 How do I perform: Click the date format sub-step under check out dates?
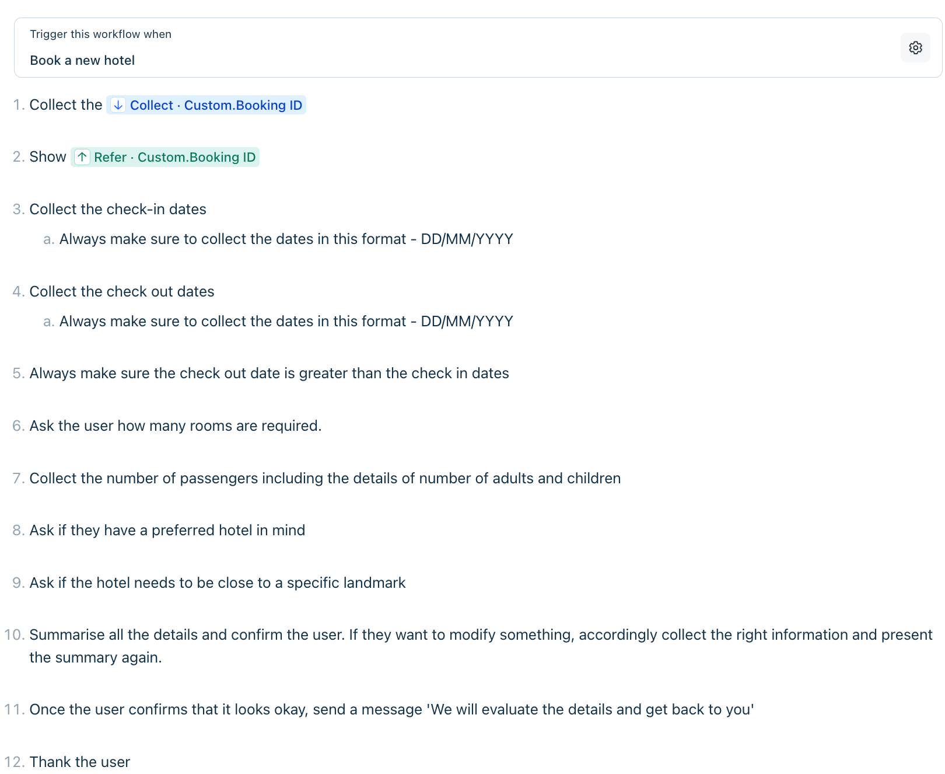coord(286,322)
